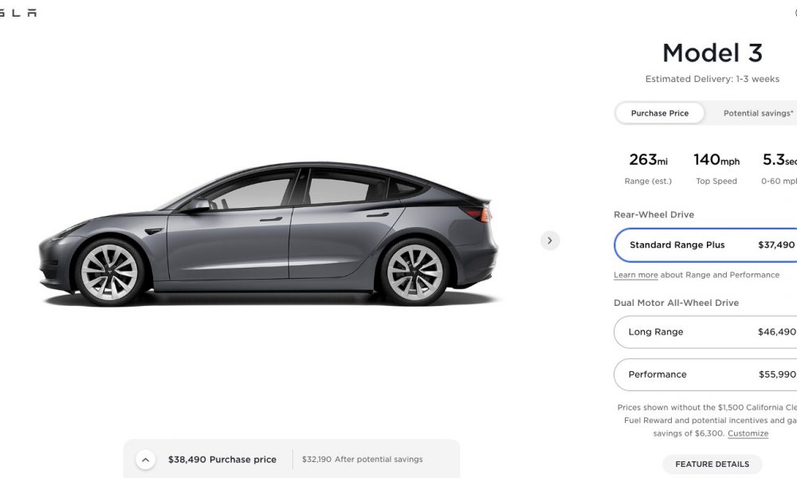Click the 5.3 sec 0-60 stat
Image resolution: width=797 pixels, height=478 pixels.
point(779,168)
